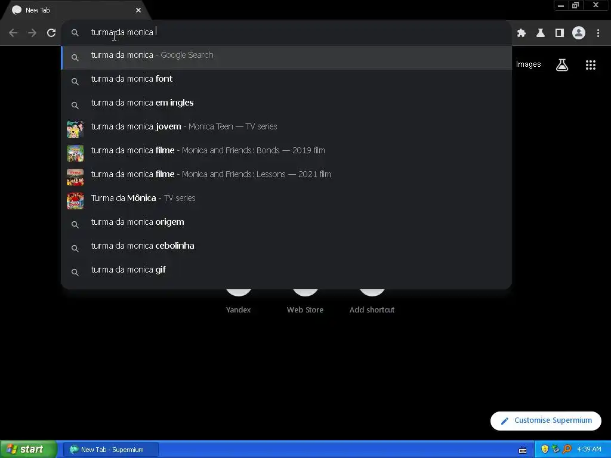Click the network connection tray icon
Viewport: 611px width, 458px height.
556,450
